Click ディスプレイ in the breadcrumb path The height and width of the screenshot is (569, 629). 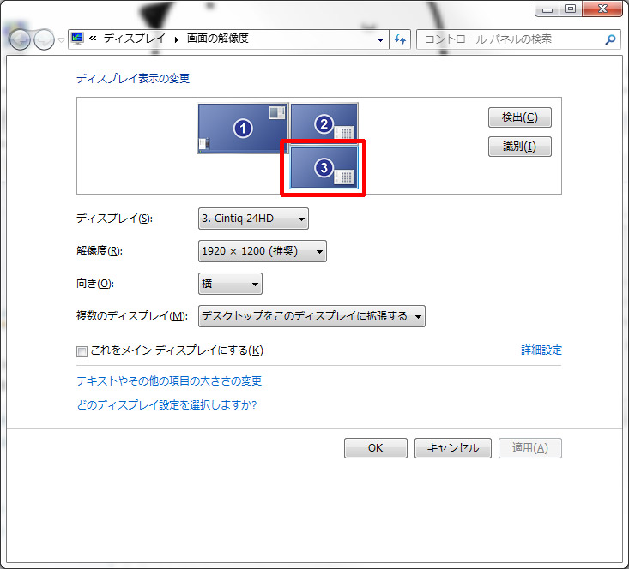coord(135,39)
